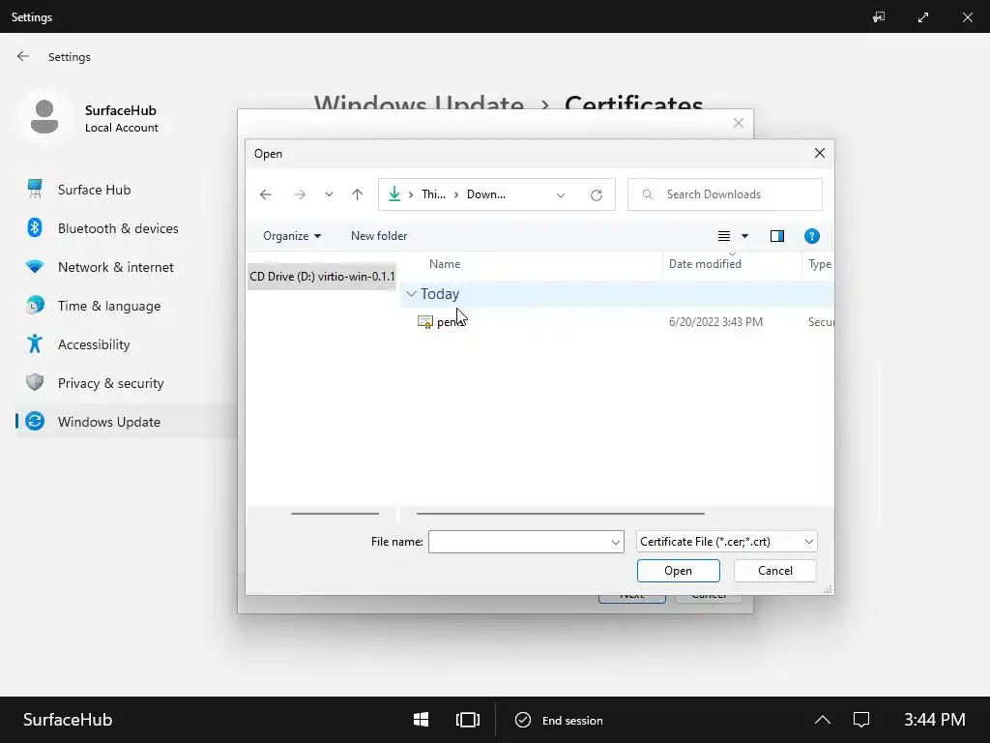Show hidden tray icons chevron
Viewport: 990px width, 743px height.
[x=822, y=720]
